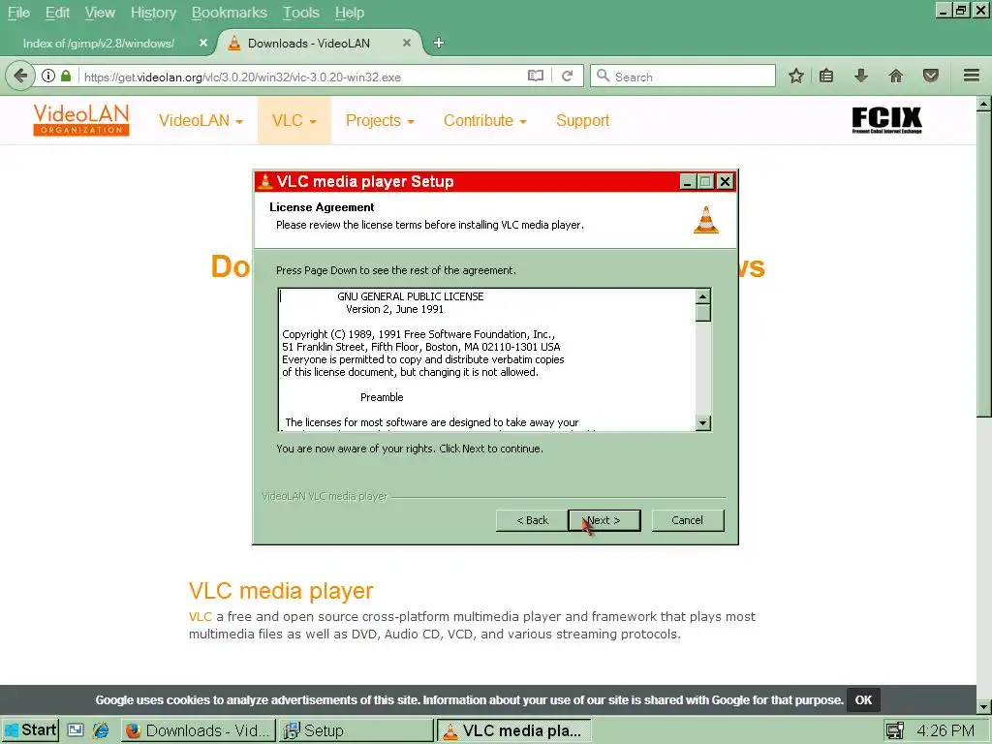The height and width of the screenshot is (744, 992).
Task: Cancel the VLC media player setup
Action: (687, 520)
